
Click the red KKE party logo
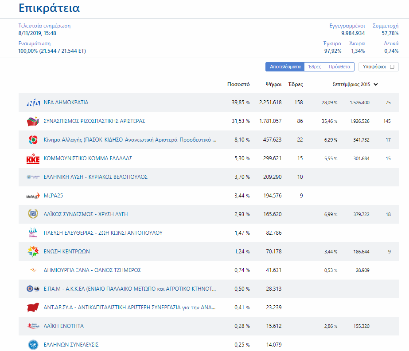point(33,158)
